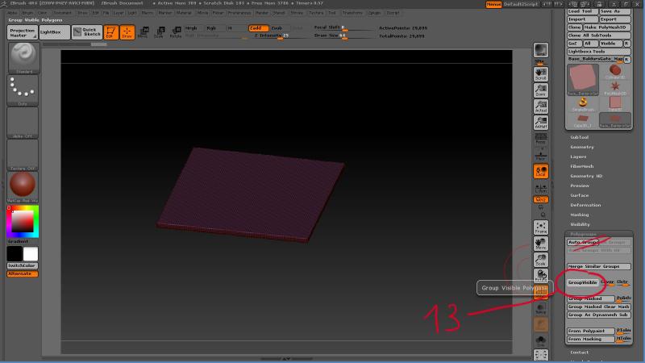The width and height of the screenshot is (645, 363).
Task: Open the Preferences menu
Action: (239, 13)
